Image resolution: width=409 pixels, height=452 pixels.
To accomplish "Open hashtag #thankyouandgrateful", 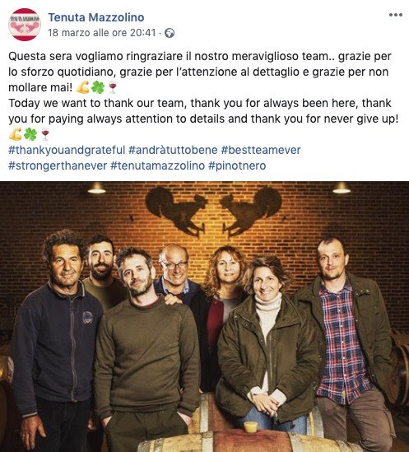I will coord(67,150).
